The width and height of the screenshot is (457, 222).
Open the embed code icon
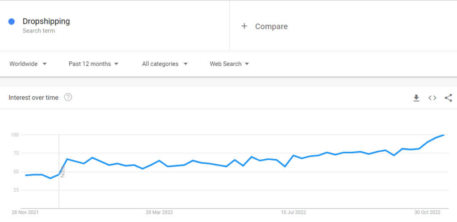point(432,98)
